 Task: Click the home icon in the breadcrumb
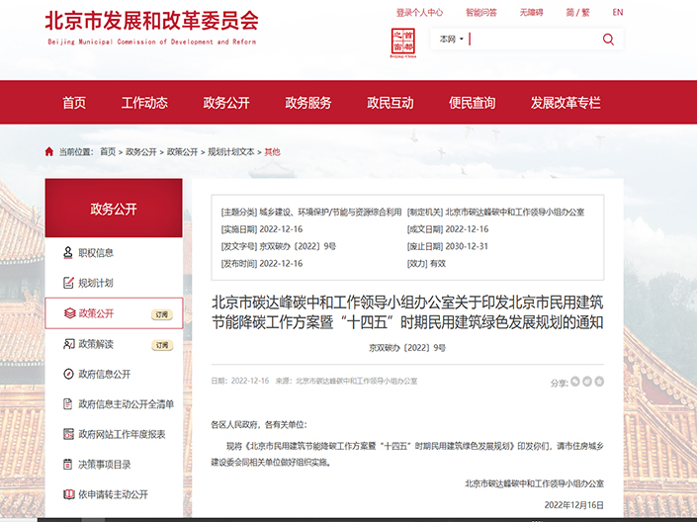pos(49,152)
